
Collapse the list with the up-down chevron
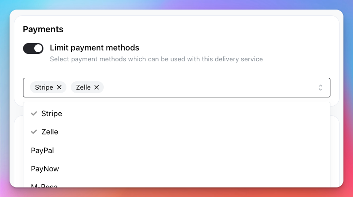pyautogui.click(x=320, y=87)
